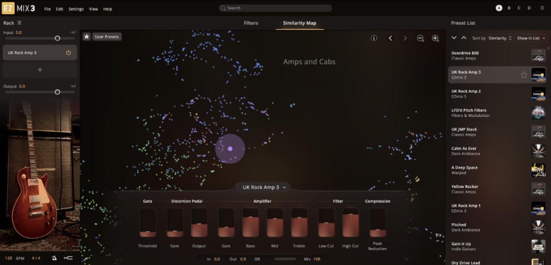Zoom out of the similarity map

pos(420,38)
